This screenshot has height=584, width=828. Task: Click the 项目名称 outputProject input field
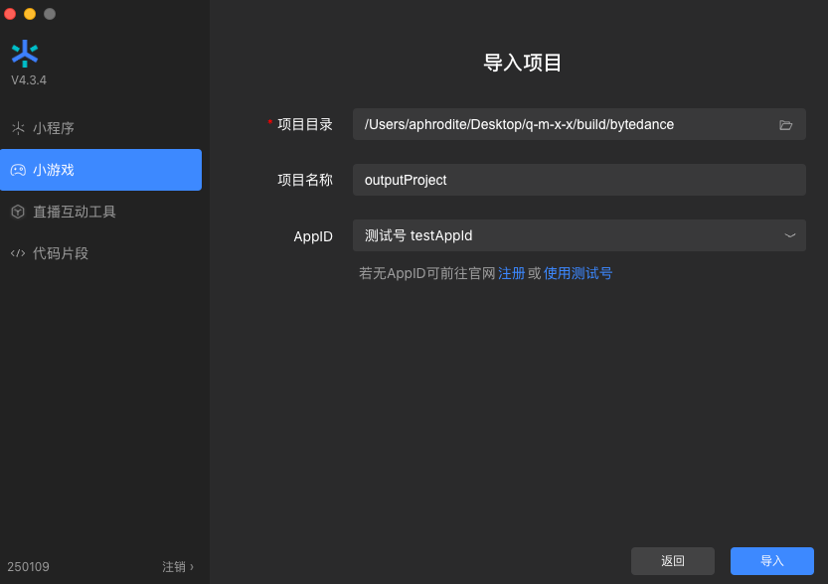580,180
